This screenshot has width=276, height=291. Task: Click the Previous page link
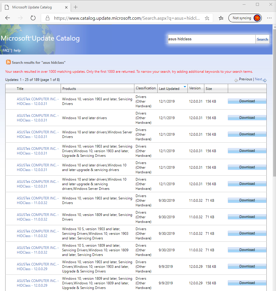(x=245, y=79)
